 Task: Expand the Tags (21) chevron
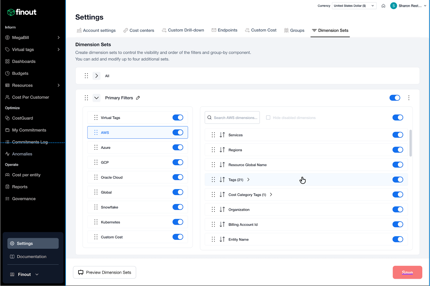248,180
